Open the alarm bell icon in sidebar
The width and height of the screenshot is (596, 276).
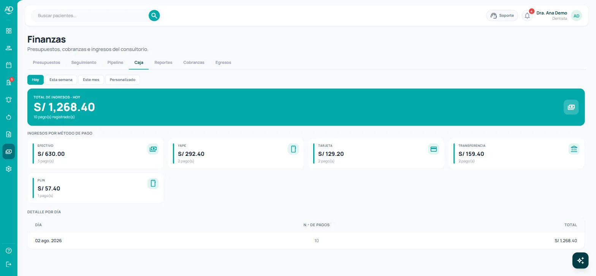9,100
